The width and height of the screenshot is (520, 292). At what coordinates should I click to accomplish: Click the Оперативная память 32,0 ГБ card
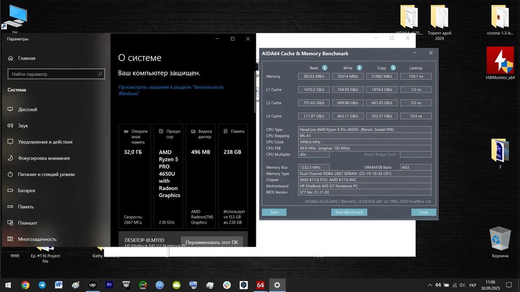tap(135, 176)
